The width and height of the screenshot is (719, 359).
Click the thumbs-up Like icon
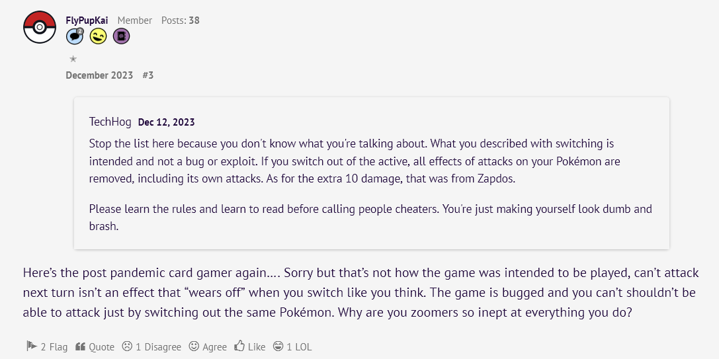(239, 346)
